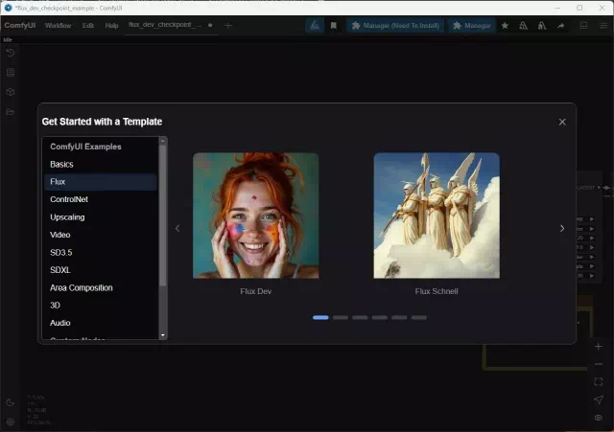Image resolution: width=614 pixels, height=432 pixels.
Task: Open the Workflow menu
Action: pyautogui.click(x=58, y=25)
